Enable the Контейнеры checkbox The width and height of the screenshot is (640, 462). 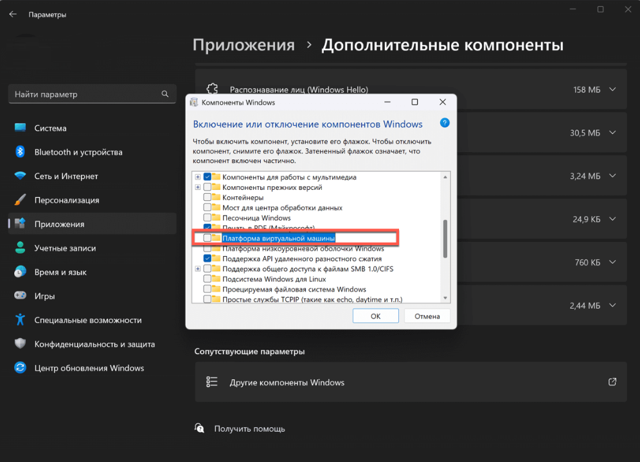pos(208,198)
